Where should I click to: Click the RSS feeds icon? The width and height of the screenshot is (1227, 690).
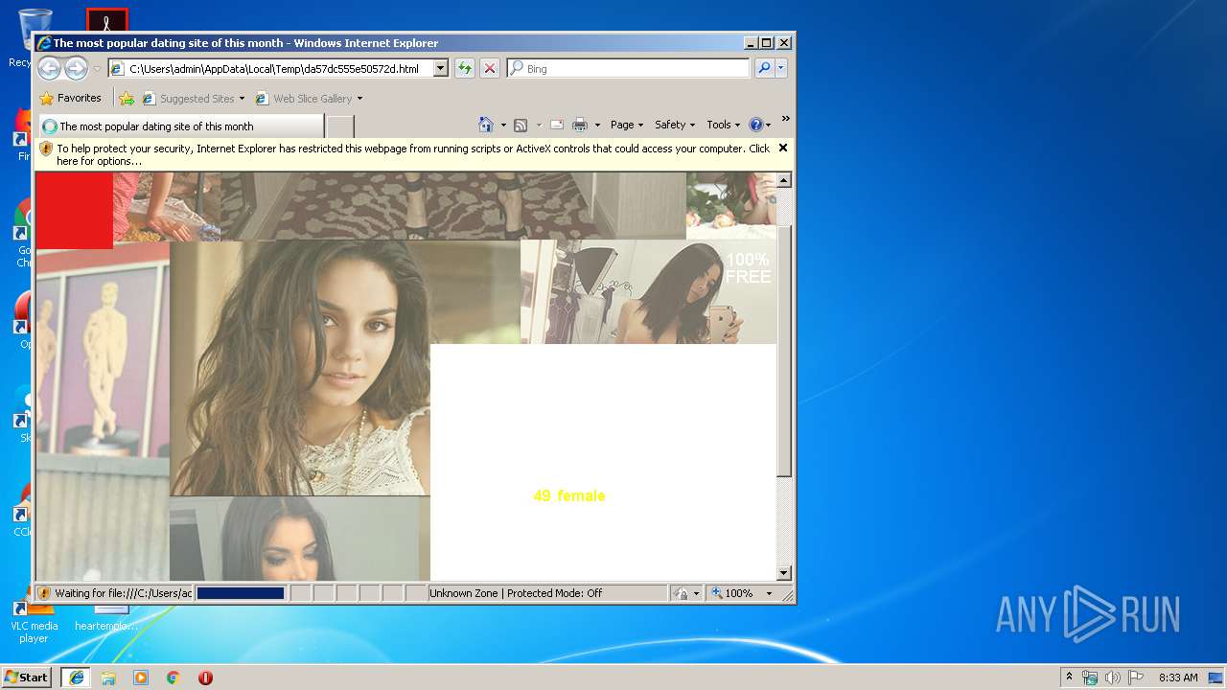tap(521, 125)
